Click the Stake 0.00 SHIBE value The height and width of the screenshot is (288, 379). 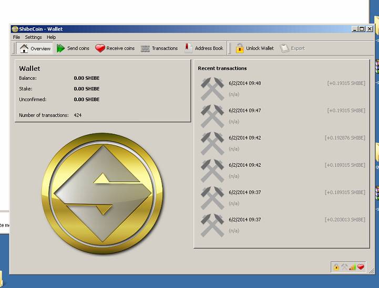click(87, 89)
